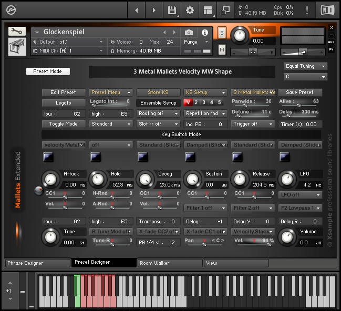The image size is (341, 311).
Task: Toggle blue square under velocity Metal slot
Action: (48, 157)
